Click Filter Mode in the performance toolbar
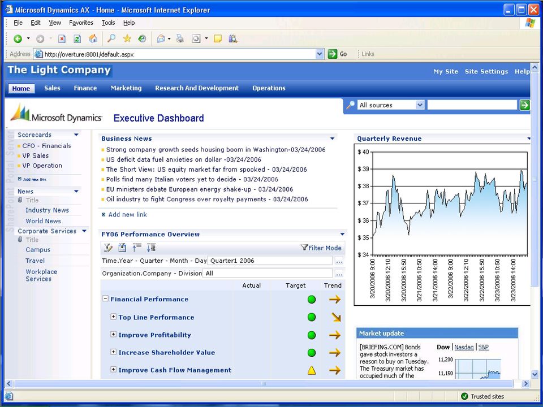Screen dimensions: 543x407 pyautogui.click(x=321, y=248)
